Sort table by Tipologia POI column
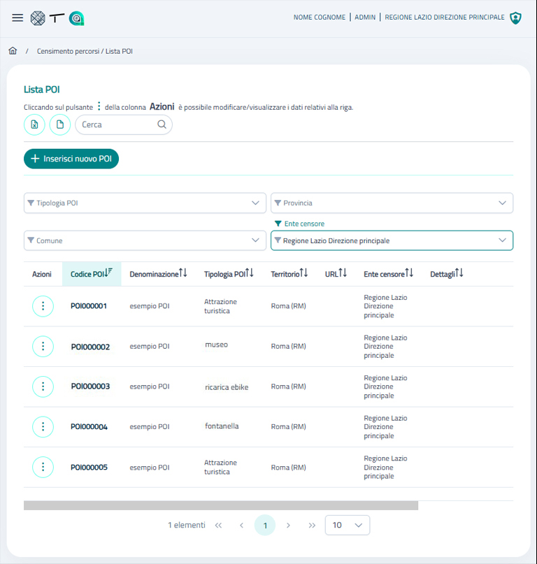This screenshot has width=537, height=564. 229,274
